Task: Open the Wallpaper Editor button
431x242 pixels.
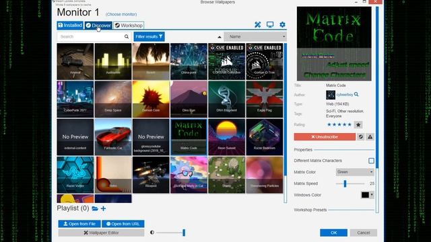Action: pyautogui.click(x=101, y=233)
